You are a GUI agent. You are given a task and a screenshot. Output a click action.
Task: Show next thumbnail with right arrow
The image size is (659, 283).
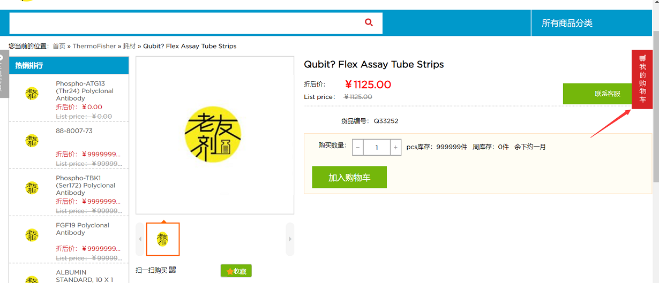pyautogui.click(x=290, y=239)
